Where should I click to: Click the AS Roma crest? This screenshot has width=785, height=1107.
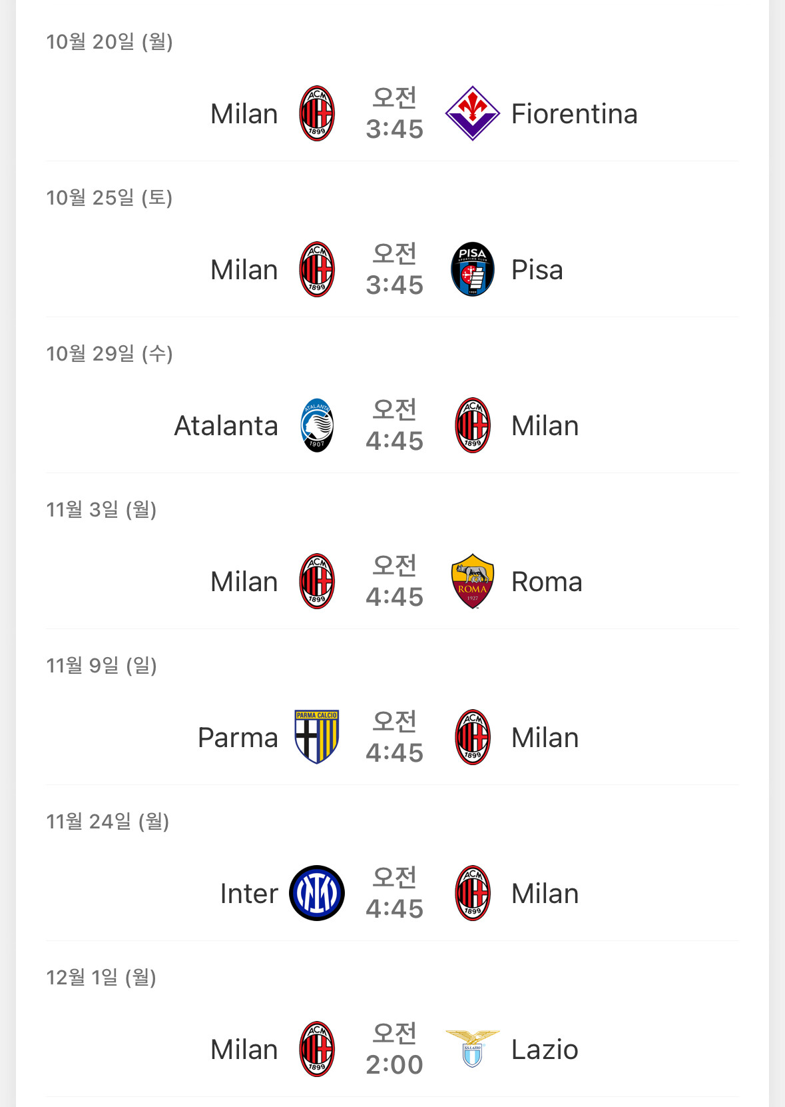tap(472, 581)
